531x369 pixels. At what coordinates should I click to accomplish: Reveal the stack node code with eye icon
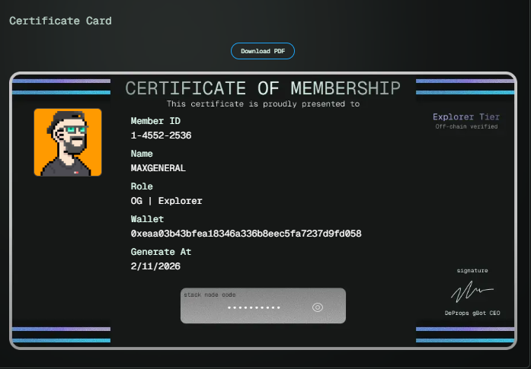click(318, 307)
